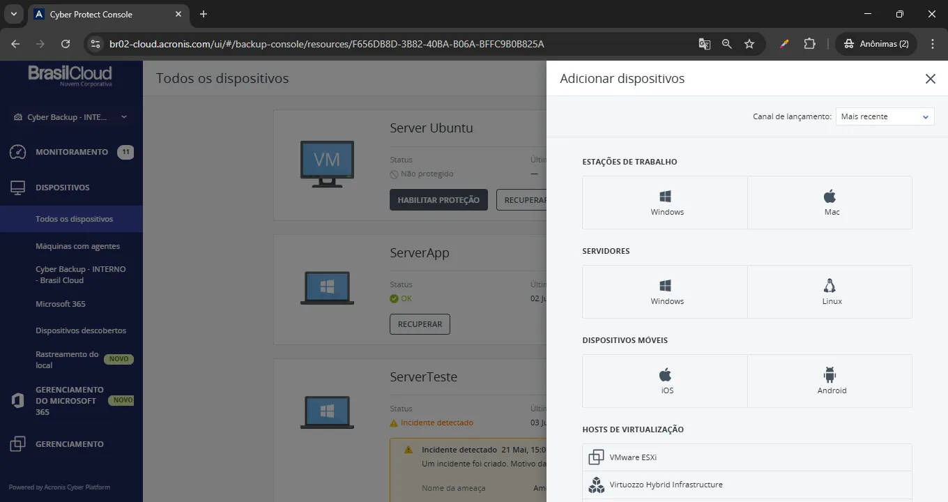Click the ServerTeste laptop icon

tap(327, 412)
